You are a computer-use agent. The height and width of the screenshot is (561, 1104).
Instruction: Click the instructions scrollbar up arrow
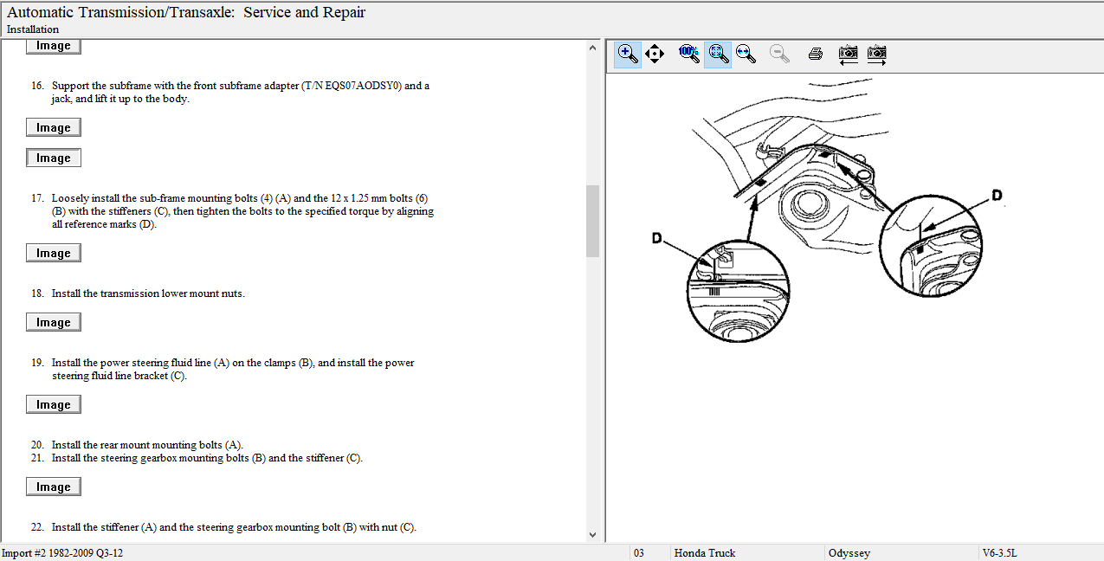click(593, 47)
